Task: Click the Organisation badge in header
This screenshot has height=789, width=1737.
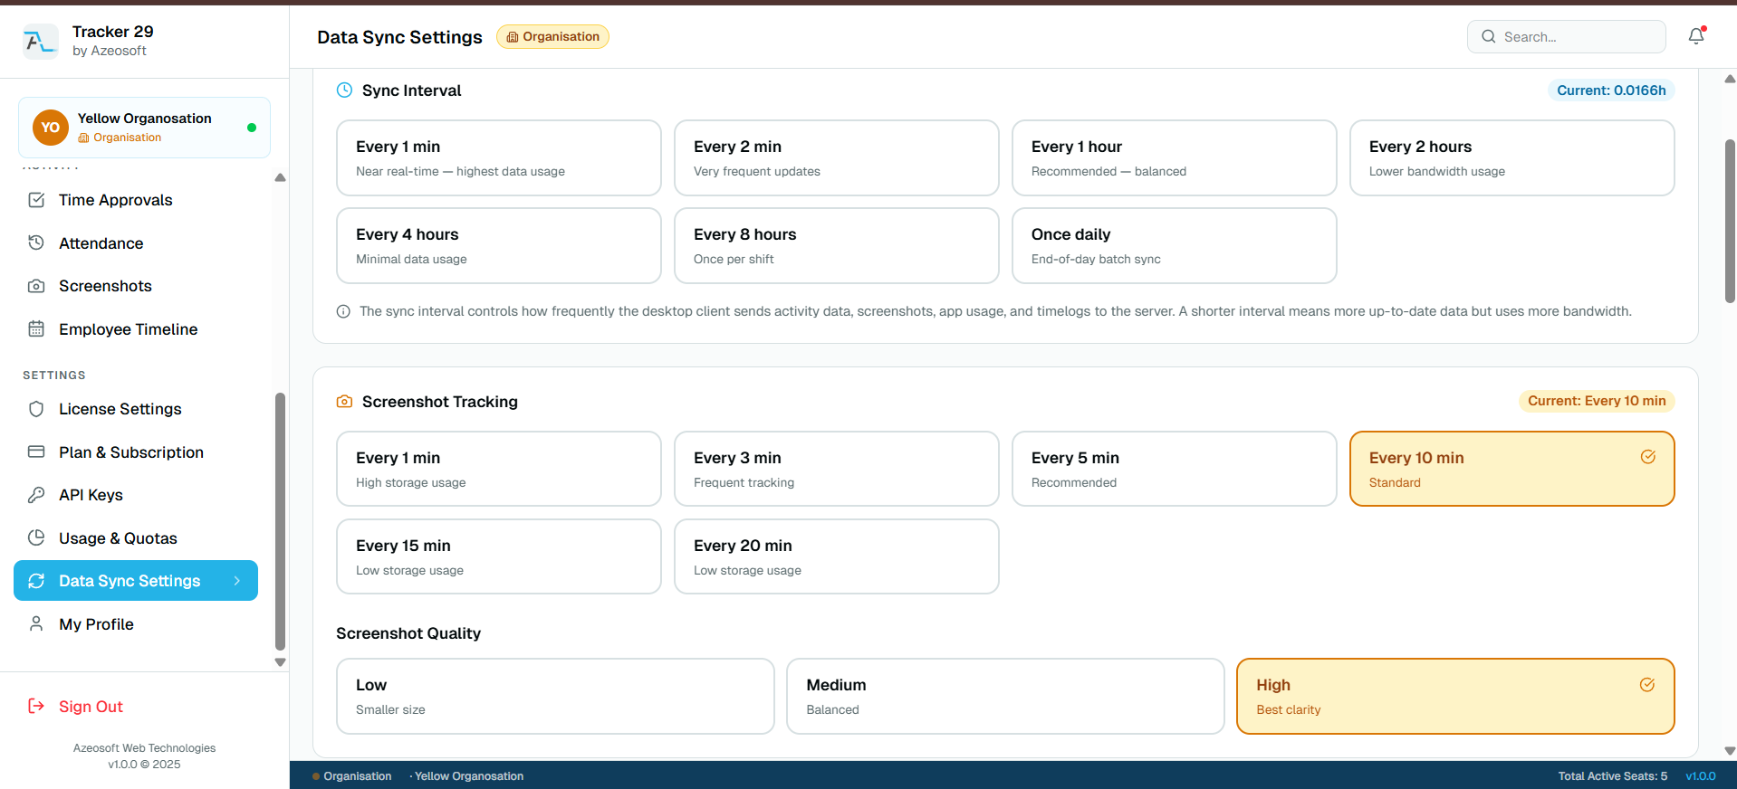Action: point(552,36)
